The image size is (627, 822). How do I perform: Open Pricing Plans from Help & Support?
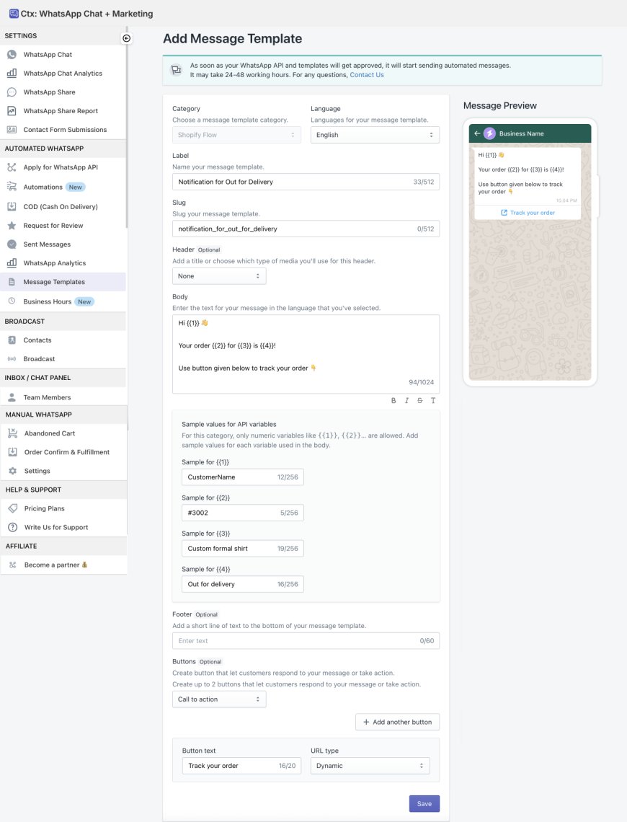(44, 508)
